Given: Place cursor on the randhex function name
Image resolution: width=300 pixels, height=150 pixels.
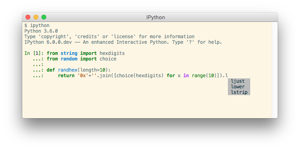Looking at the screenshot, I should click(x=68, y=70).
